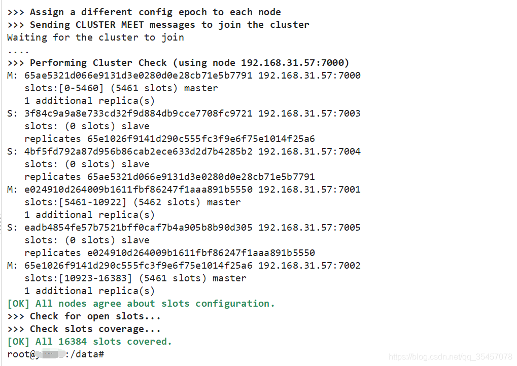The image size is (517, 366).
Task: Click the green 'All 16384 slots covered' message
Action: (90, 342)
